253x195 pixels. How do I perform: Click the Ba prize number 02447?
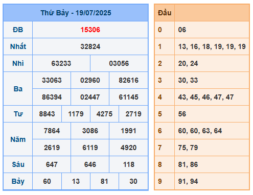90,97
